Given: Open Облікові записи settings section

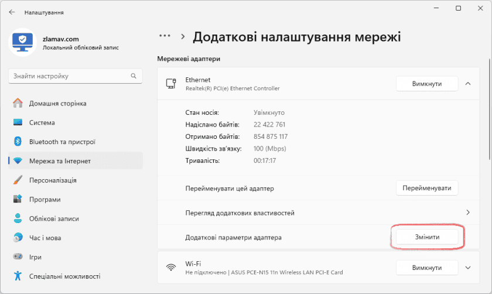Looking at the screenshot, I should [x=76, y=218].
